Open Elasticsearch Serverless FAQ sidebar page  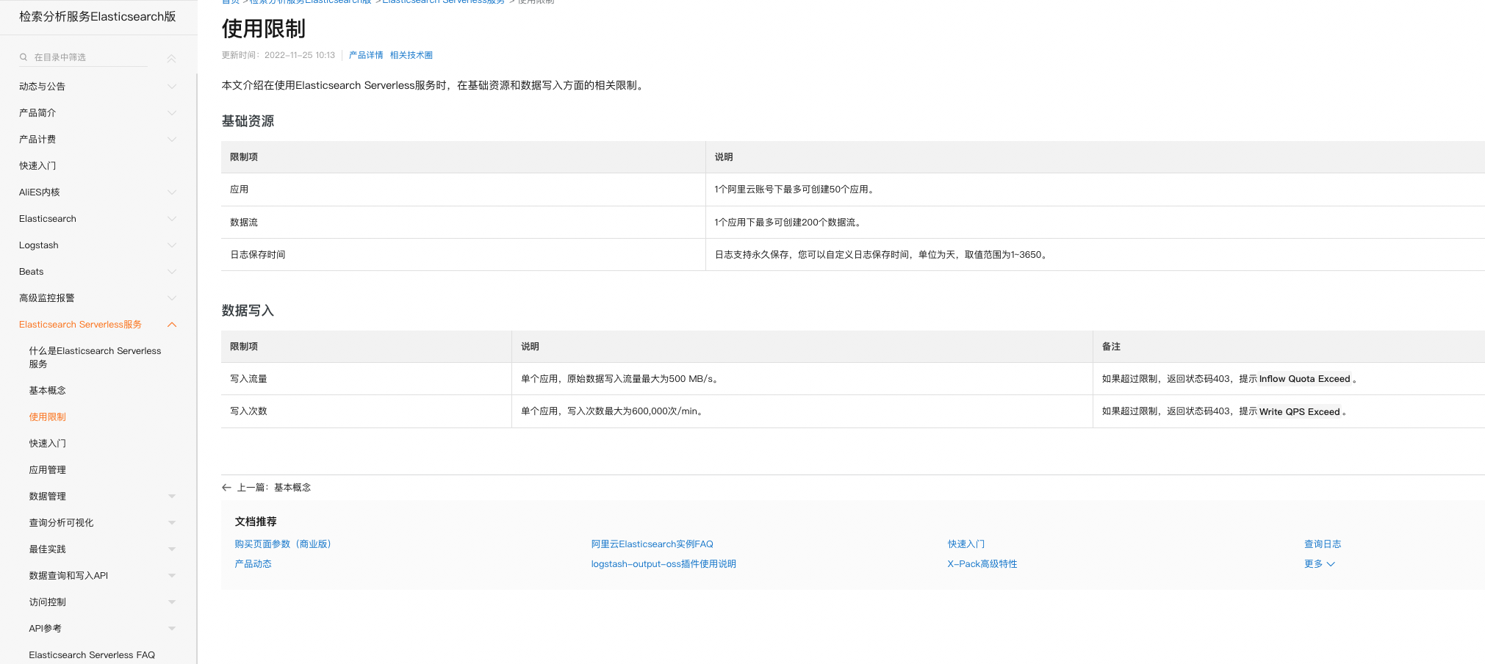(92, 655)
